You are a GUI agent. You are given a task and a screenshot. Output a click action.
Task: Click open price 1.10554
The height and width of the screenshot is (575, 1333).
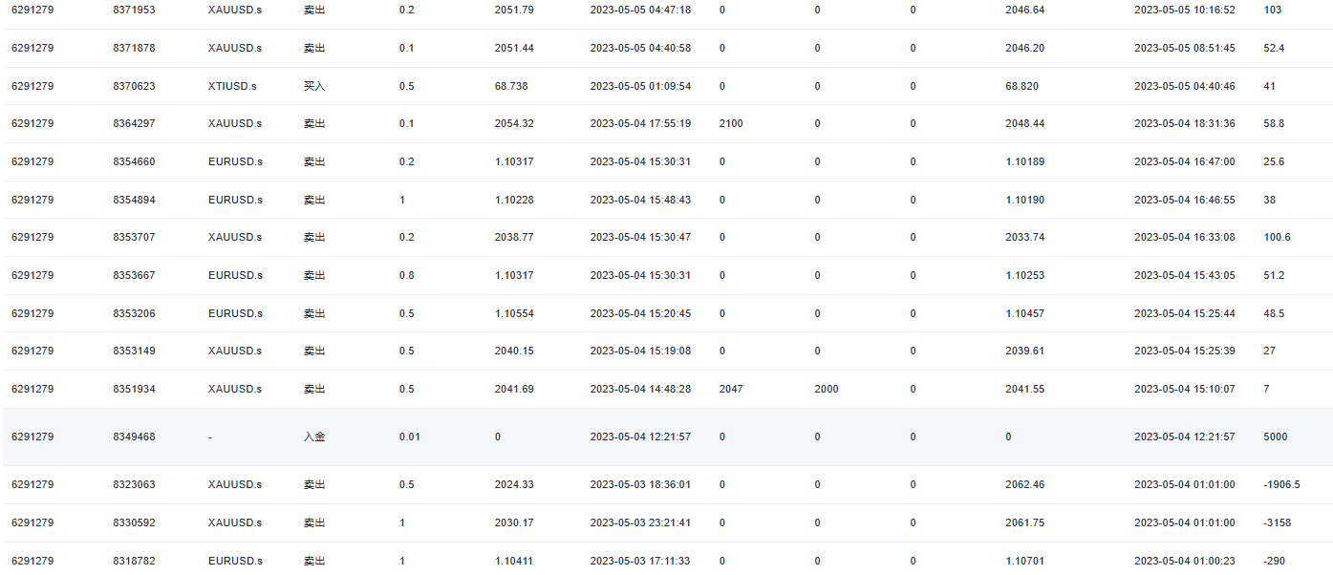click(x=514, y=313)
